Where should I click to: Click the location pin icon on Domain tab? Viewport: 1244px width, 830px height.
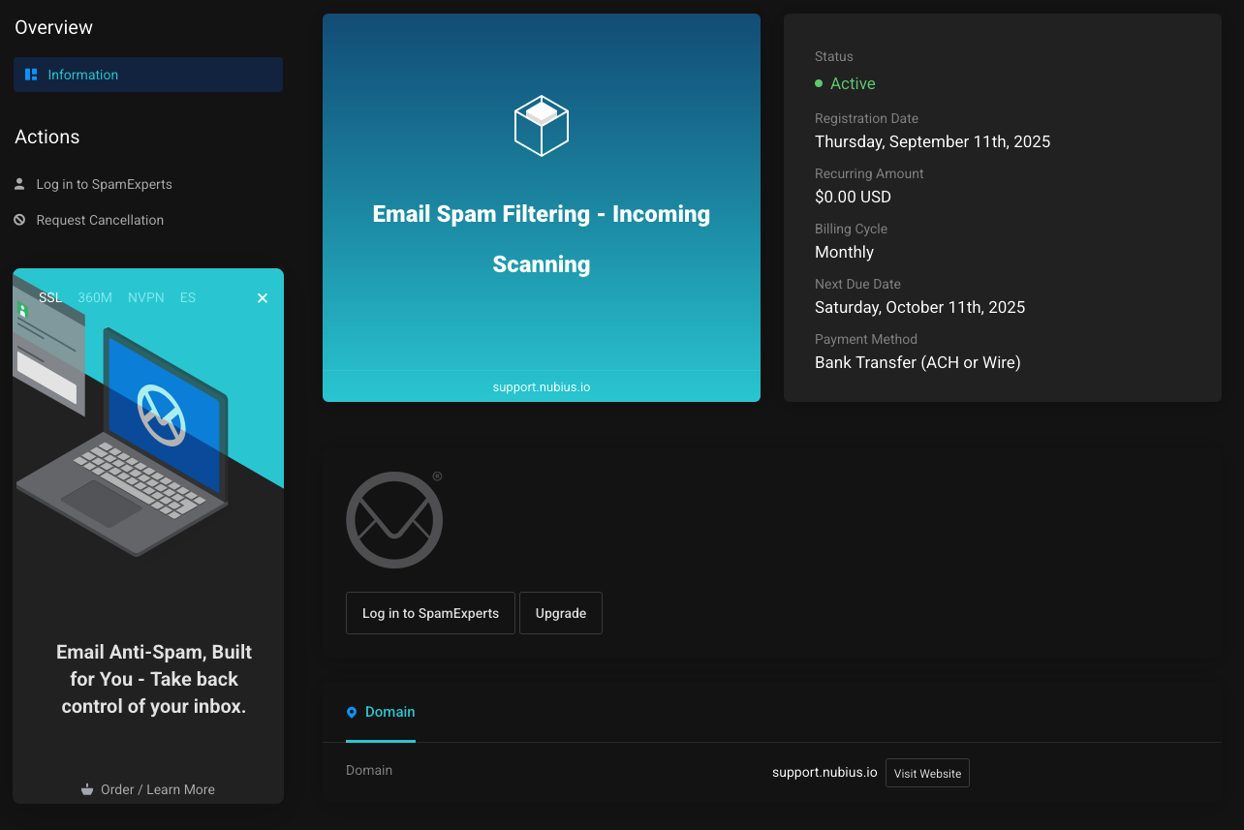[352, 712]
